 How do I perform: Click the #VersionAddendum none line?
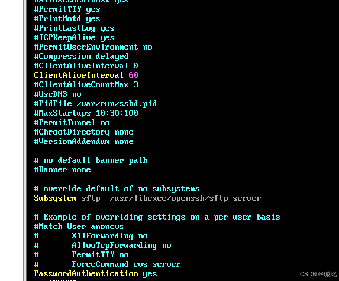click(83, 142)
